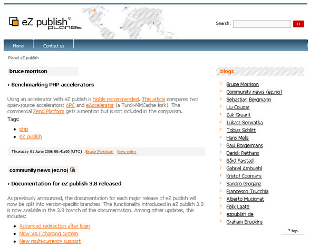
Task: Open the Zend Platform link
Action: [49, 111]
